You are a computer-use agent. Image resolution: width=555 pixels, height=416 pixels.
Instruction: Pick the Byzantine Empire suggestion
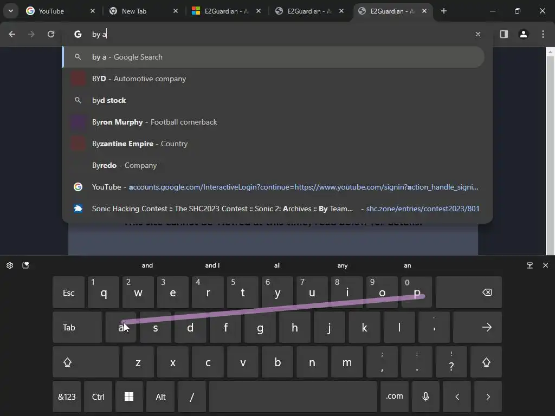click(273, 144)
